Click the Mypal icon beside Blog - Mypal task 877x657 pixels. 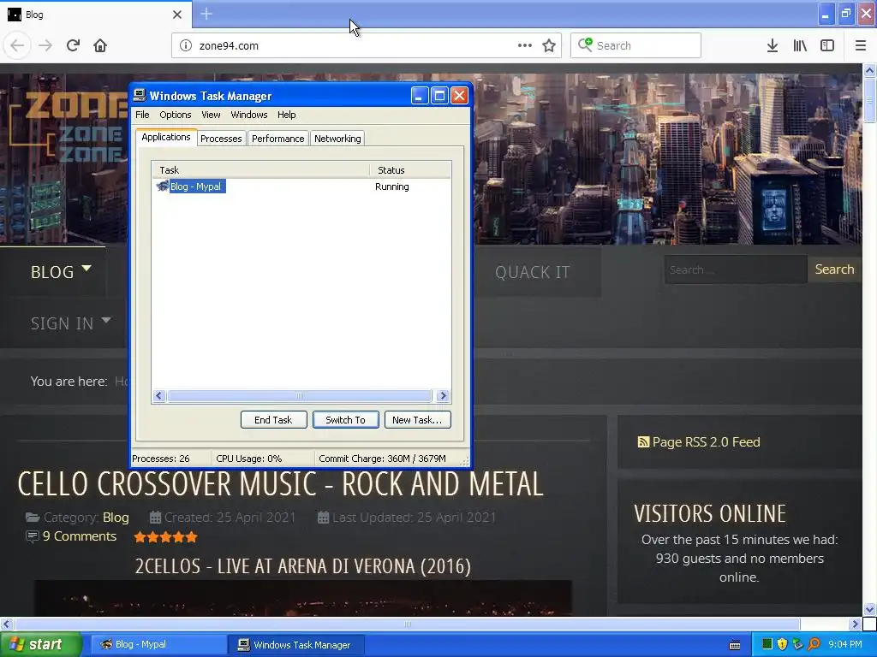pos(162,186)
